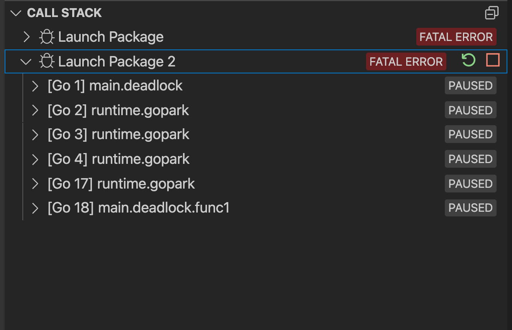Click the FATAL ERROR badge on Launch Package

pyautogui.click(x=456, y=37)
